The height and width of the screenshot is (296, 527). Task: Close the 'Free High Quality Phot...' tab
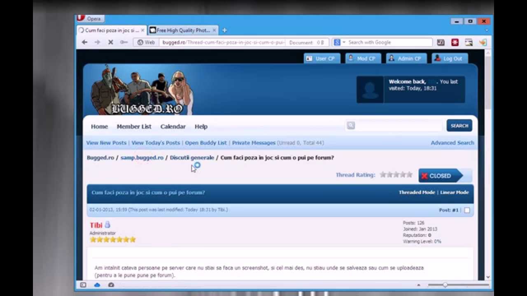click(x=214, y=30)
